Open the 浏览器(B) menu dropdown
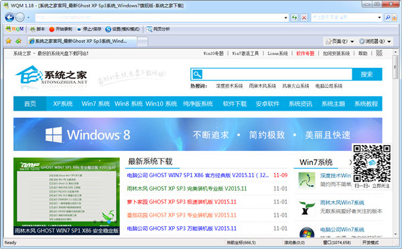This screenshot has width=402, height=249. click(x=375, y=42)
